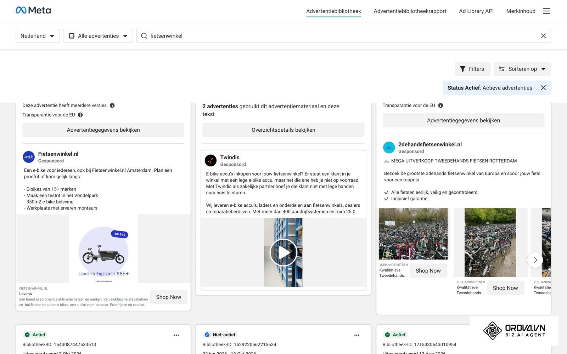
Task: Click the search magnifier icon
Action: tap(144, 36)
